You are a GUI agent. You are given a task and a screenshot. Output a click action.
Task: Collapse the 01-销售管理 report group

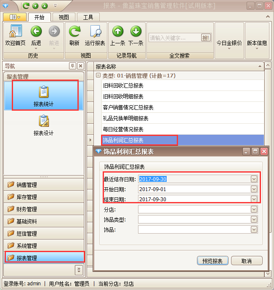pyautogui.click(x=98, y=76)
